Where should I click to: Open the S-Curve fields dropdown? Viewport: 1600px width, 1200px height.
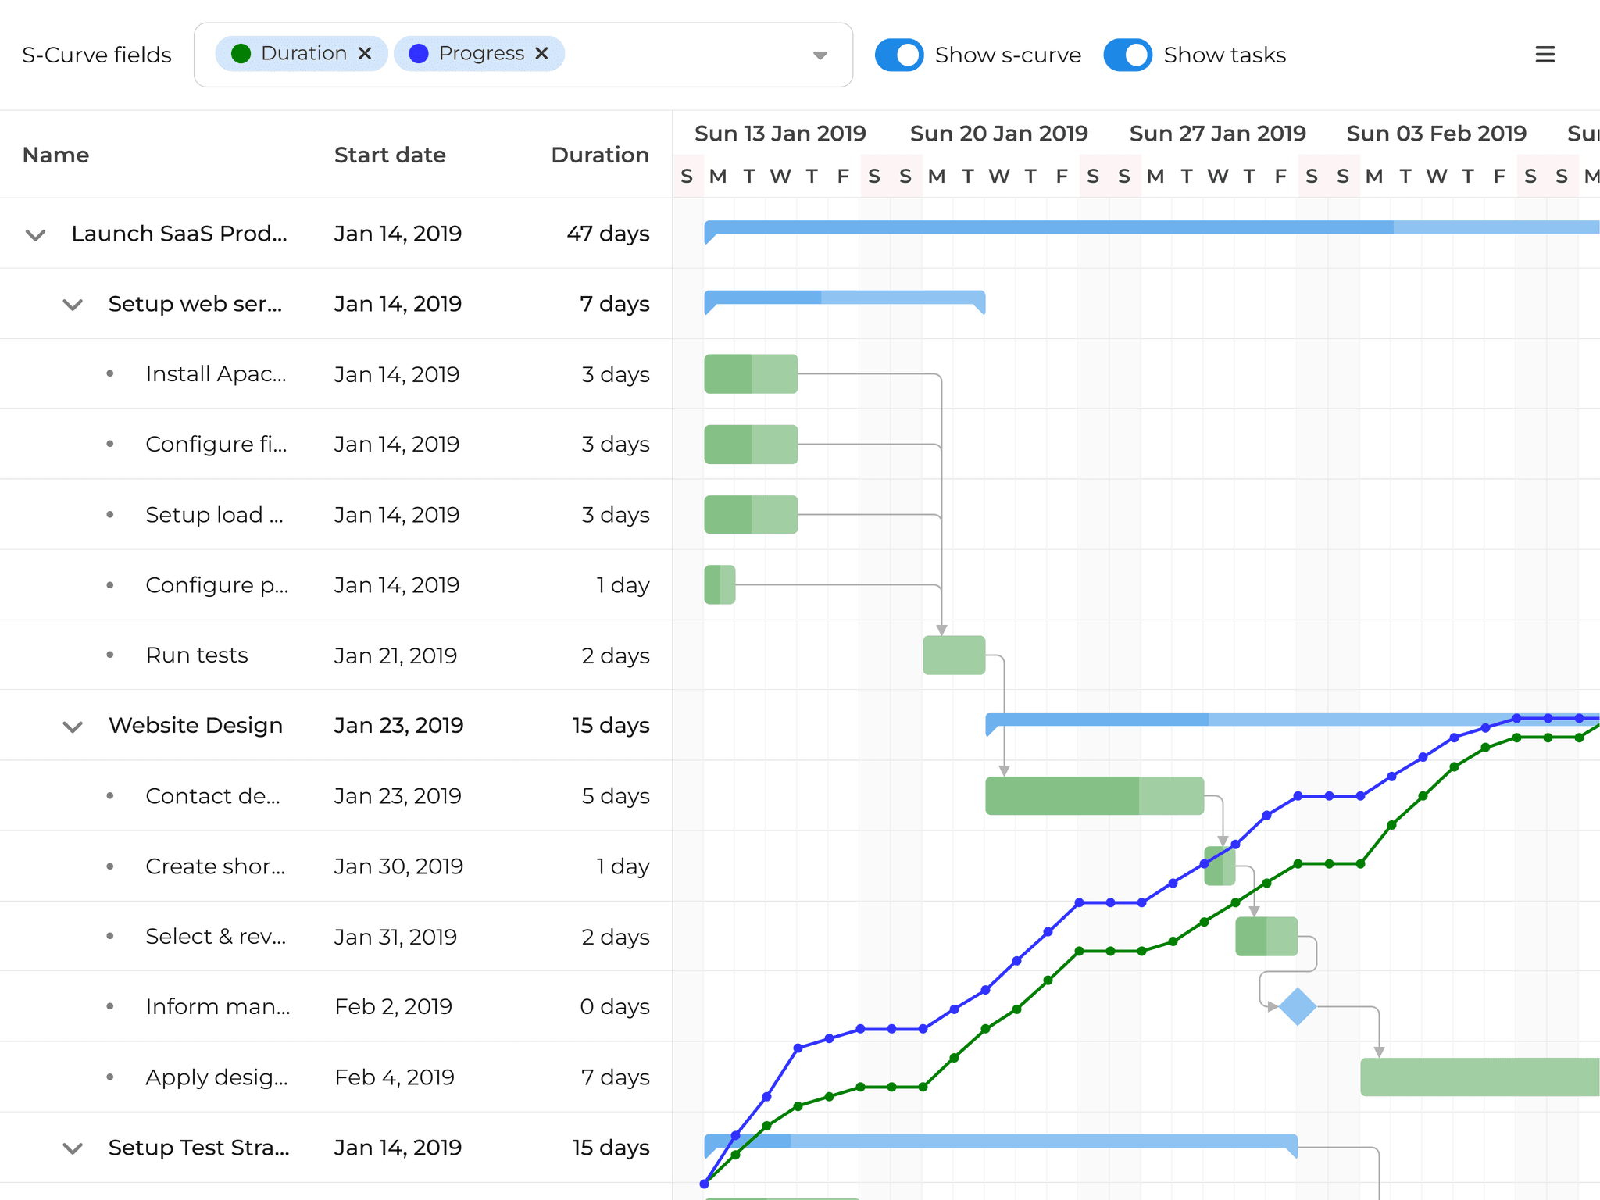[819, 55]
